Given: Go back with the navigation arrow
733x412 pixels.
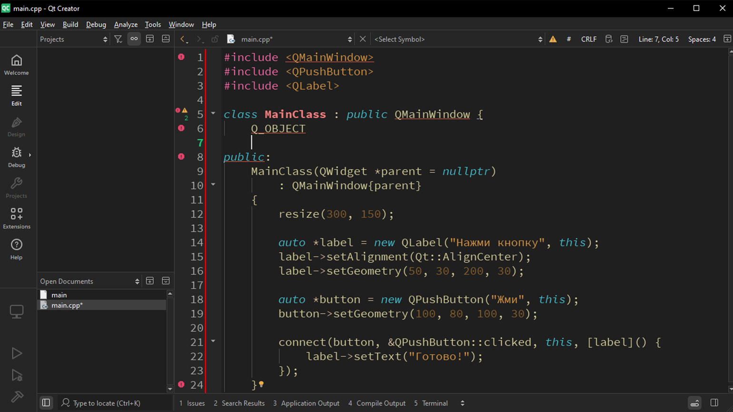Looking at the screenshot, I should (x=183, y=39).
